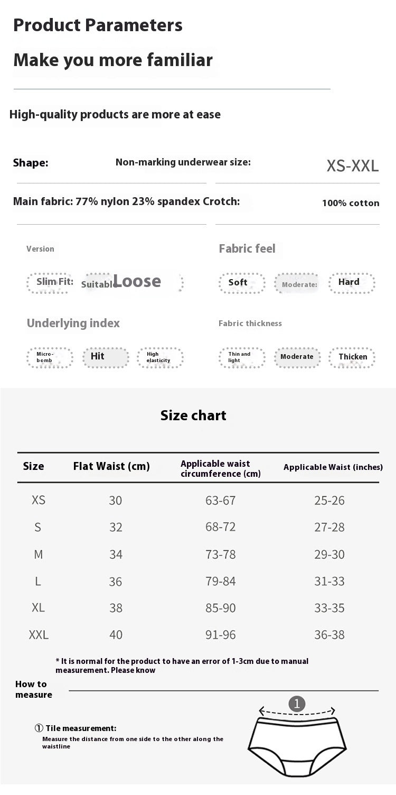Select the High elasticity option

pos(160,357)
